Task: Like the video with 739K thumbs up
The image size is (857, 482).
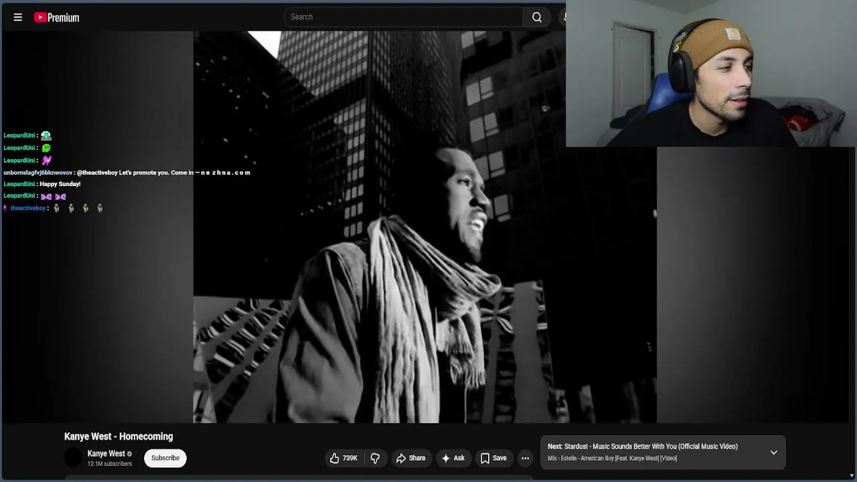Action: 343,458
